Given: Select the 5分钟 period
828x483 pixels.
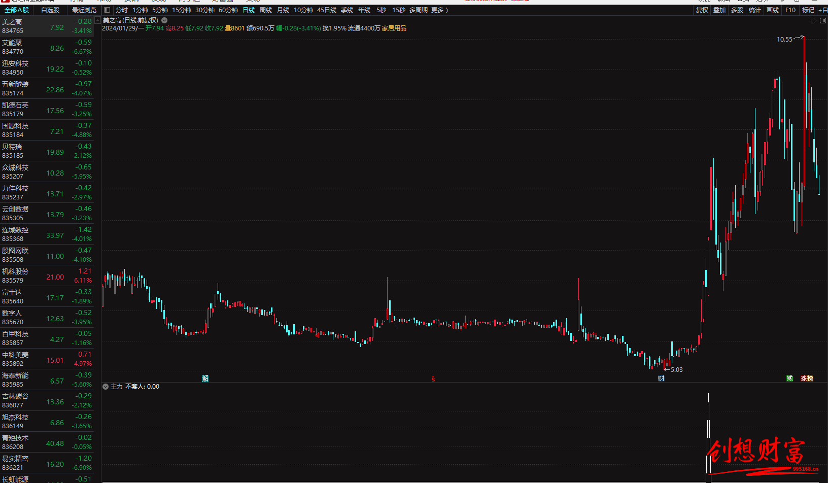Looking at the screenshot, I should (x=160, y=10).
